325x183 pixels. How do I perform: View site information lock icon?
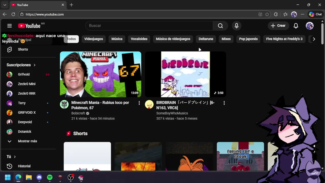coord(22,14)
